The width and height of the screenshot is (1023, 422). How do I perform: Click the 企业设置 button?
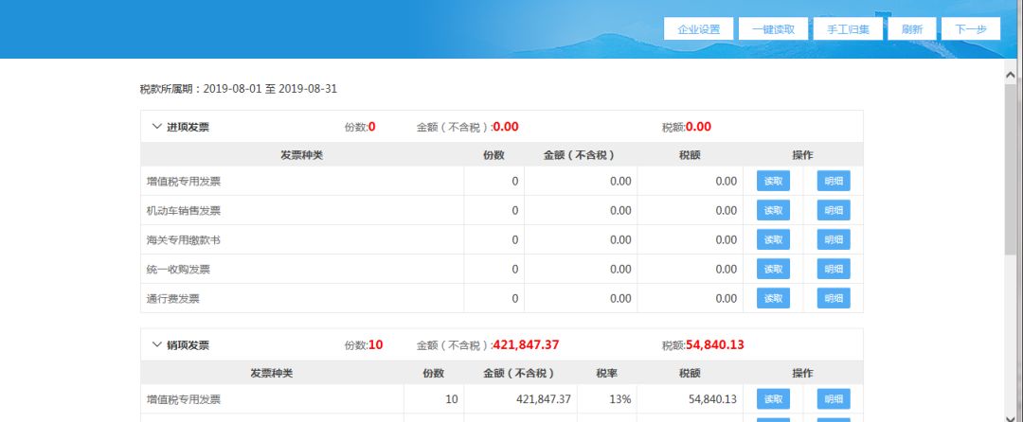tap(699, 29)
